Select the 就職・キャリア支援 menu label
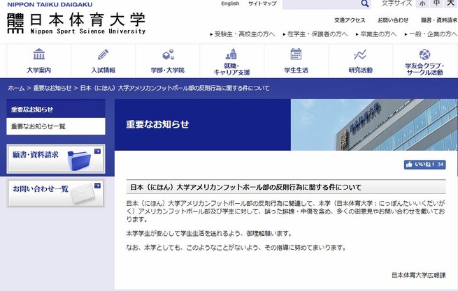The width and height of the screenshot is (458, 291). [231, 69]
